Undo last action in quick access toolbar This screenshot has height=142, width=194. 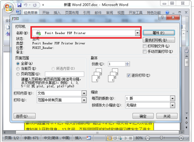pos(26,5)
